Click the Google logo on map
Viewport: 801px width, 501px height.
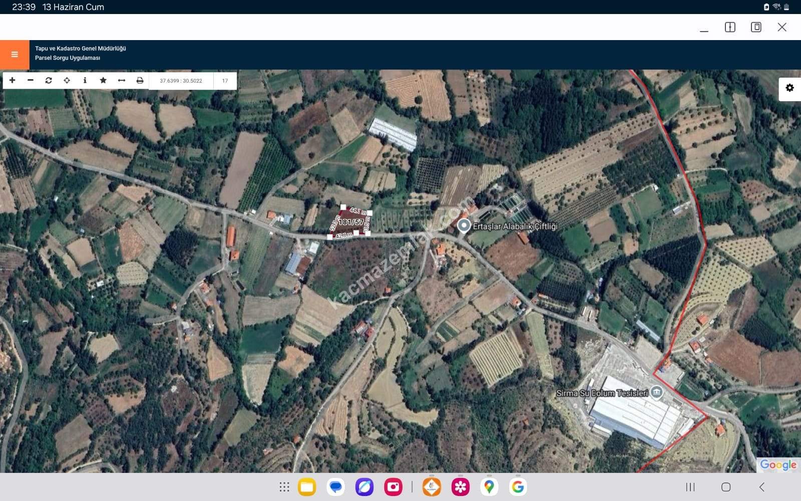(x=777, y=464)
